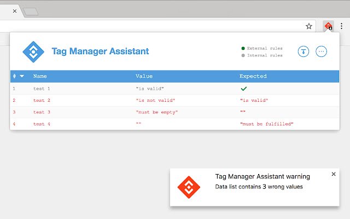This screenshot has height=219, width=350.
Task: Click the Tag Manager Assistant title text
Action: pos(100,51)
